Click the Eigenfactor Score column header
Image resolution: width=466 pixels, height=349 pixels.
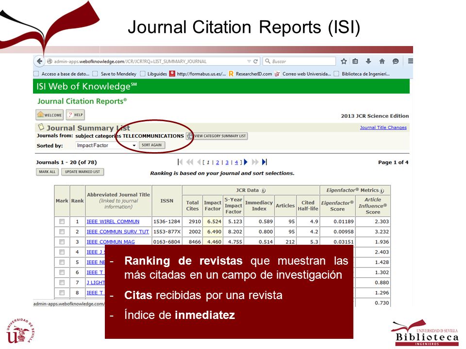pyautogui.click(x=337, y=206)
